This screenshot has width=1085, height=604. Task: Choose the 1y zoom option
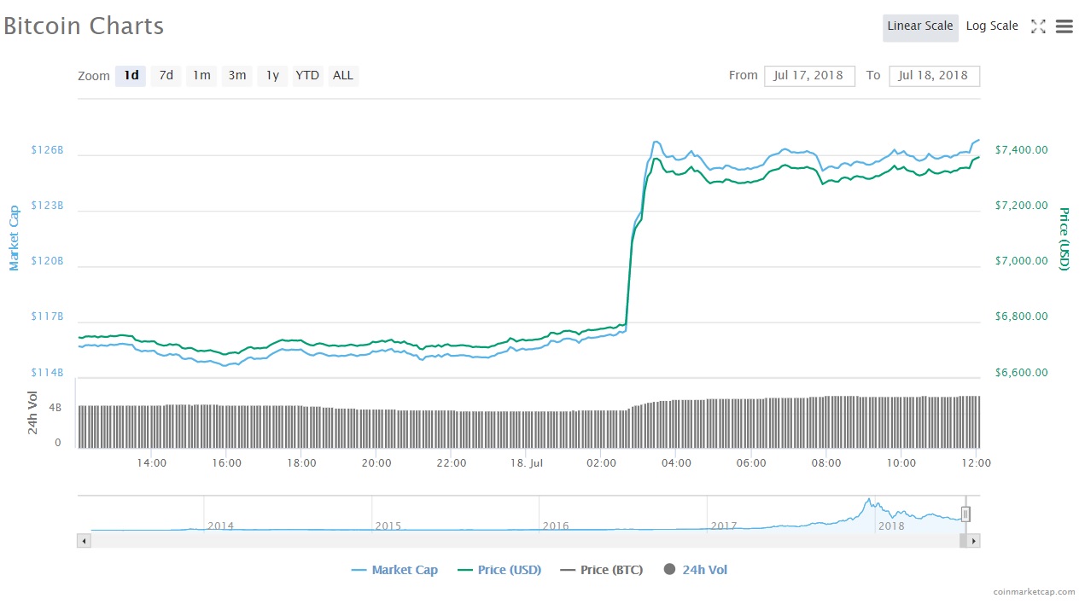click(x=271, y=76)
